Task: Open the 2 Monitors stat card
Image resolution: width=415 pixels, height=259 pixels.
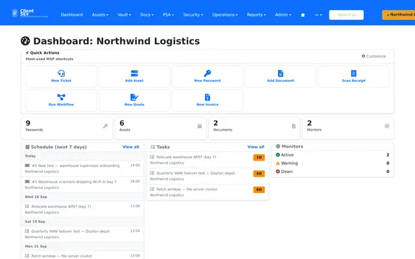Action: [x=348, y=128]
